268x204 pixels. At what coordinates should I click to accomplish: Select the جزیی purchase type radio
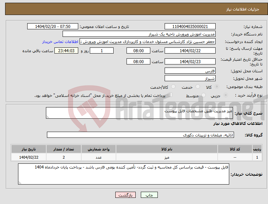pos(225,95)
